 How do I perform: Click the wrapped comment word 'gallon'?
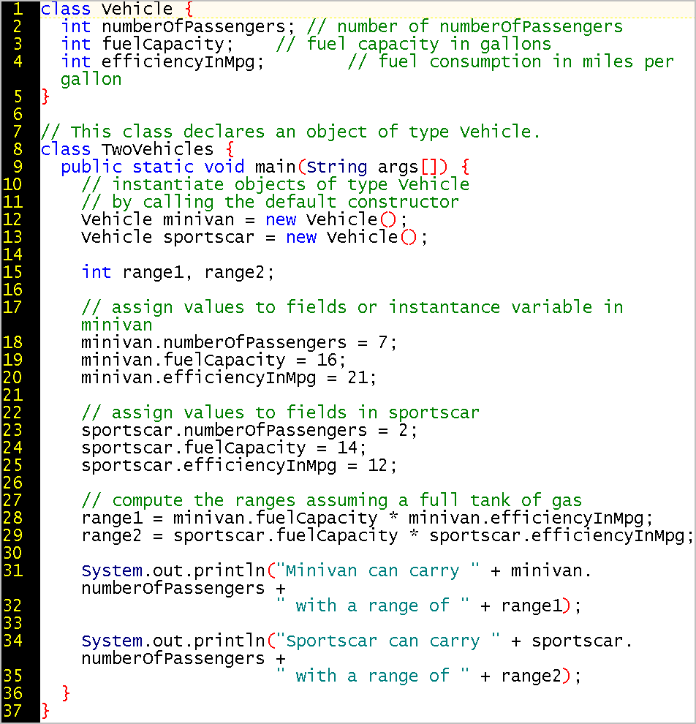click(91, 80)
